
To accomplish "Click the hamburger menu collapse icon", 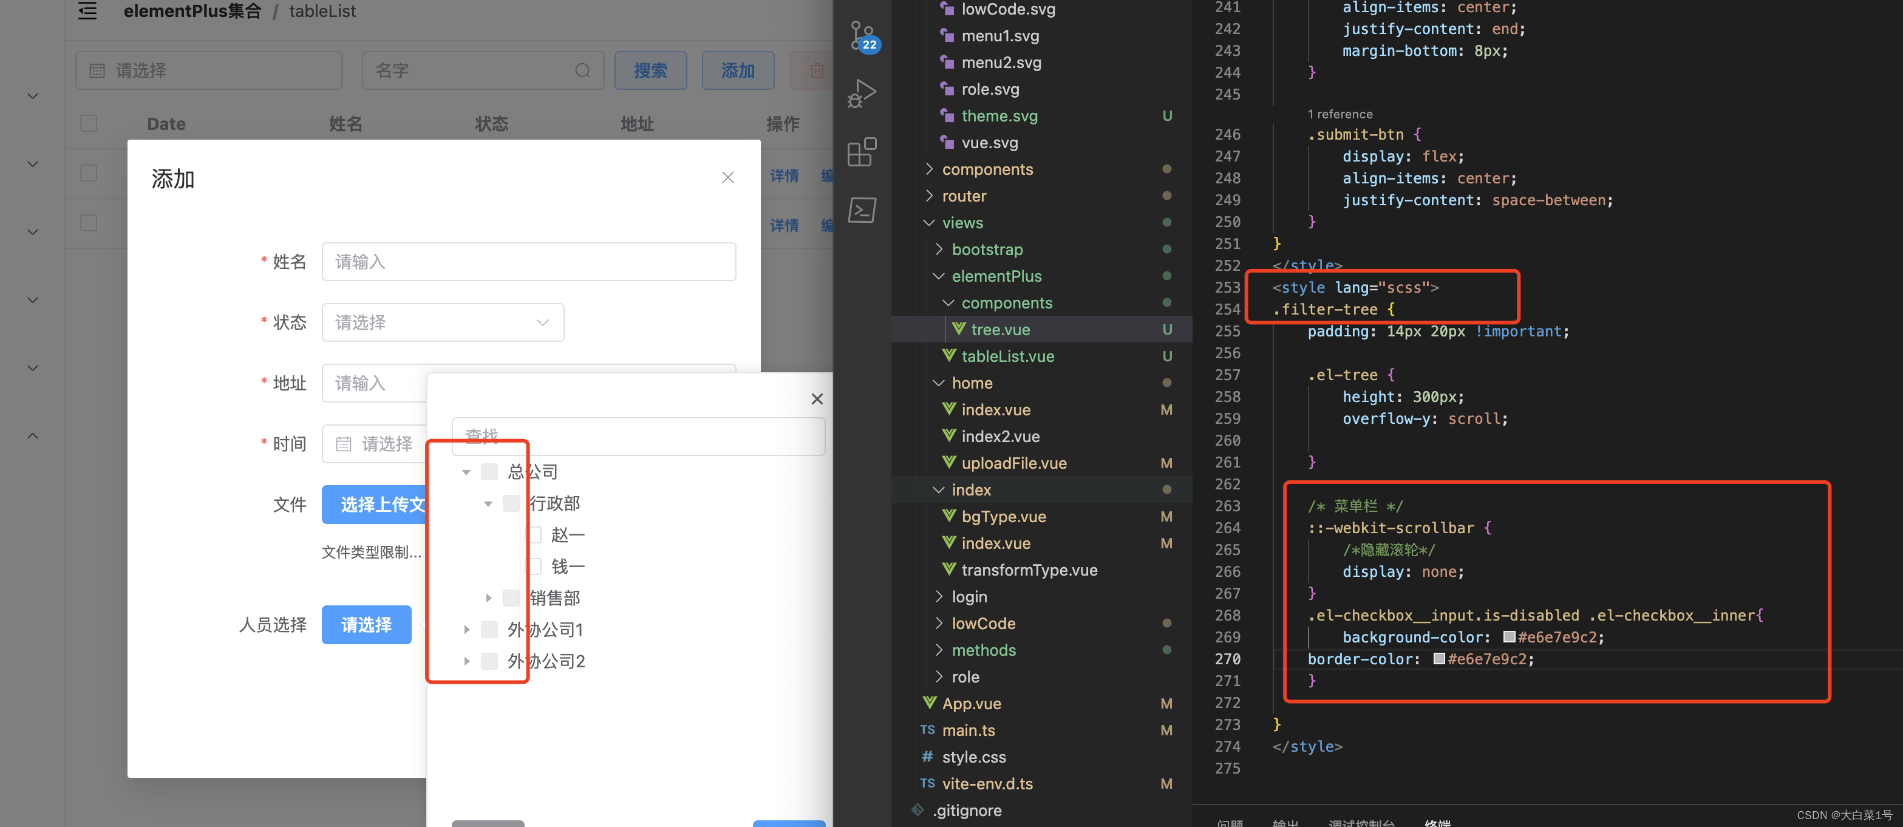I will pos(87,11).
